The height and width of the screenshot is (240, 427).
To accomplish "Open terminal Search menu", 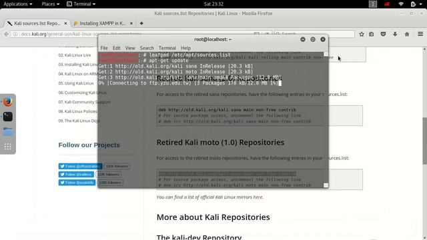I will pos(147,48).
